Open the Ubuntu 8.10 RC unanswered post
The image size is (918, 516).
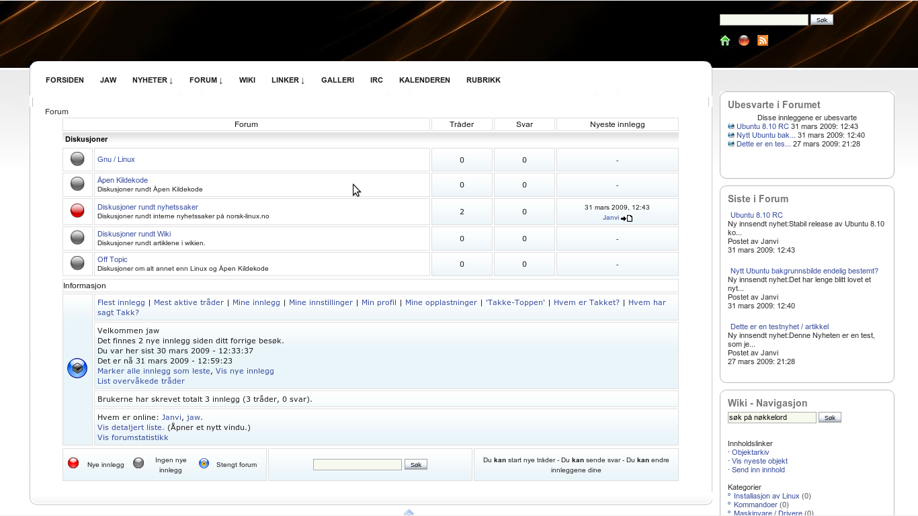tap(762, 126)
